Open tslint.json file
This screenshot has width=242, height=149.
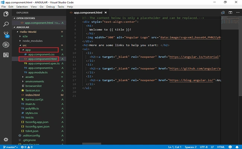point(39,131)
